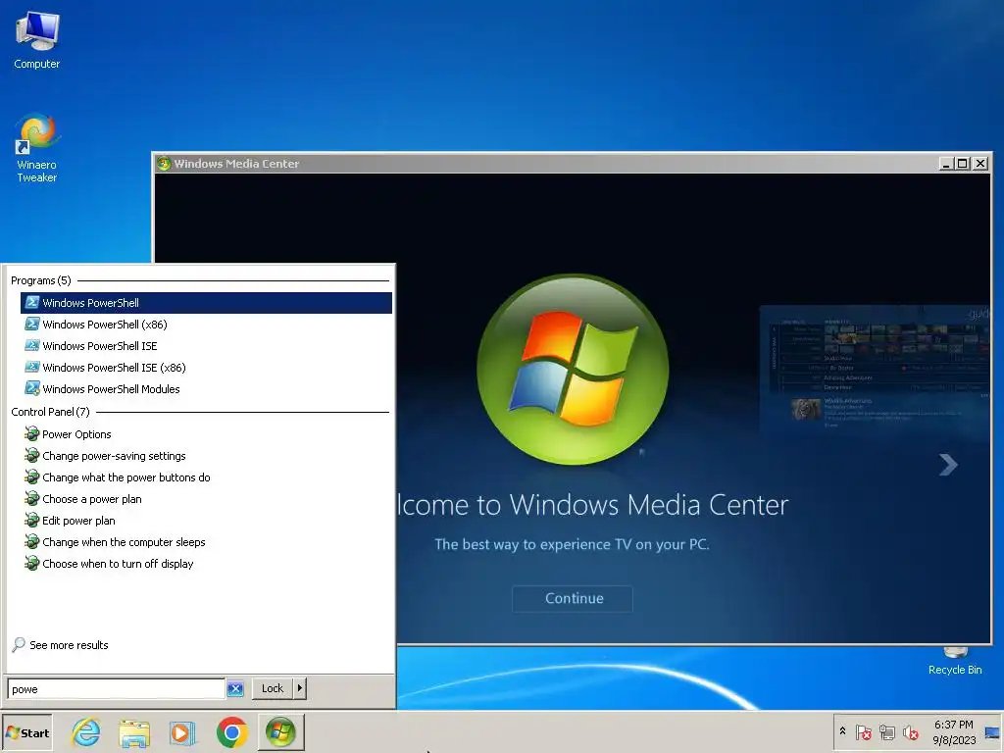The width and height of the screenshot is (1004, 753).
Task: Open Windows Media Player from the taskbar
Action: pyautogui.click(x=182, y=732)
